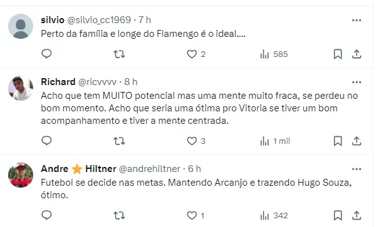Retweet Richard's post about Vitoria
Screen dimensions: 384x227
[119, 141]
